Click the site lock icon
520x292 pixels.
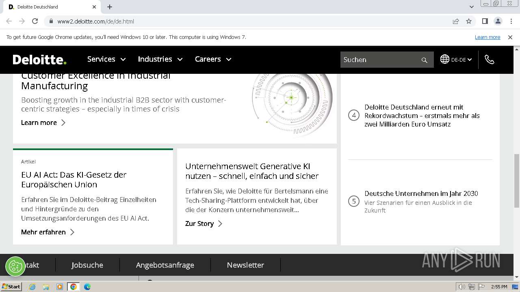[x=51, y=21]
